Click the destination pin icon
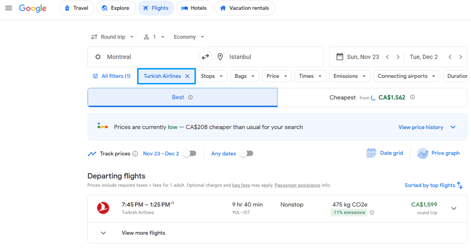This screenshot has height=248, width=471. [x=220, y=57]
